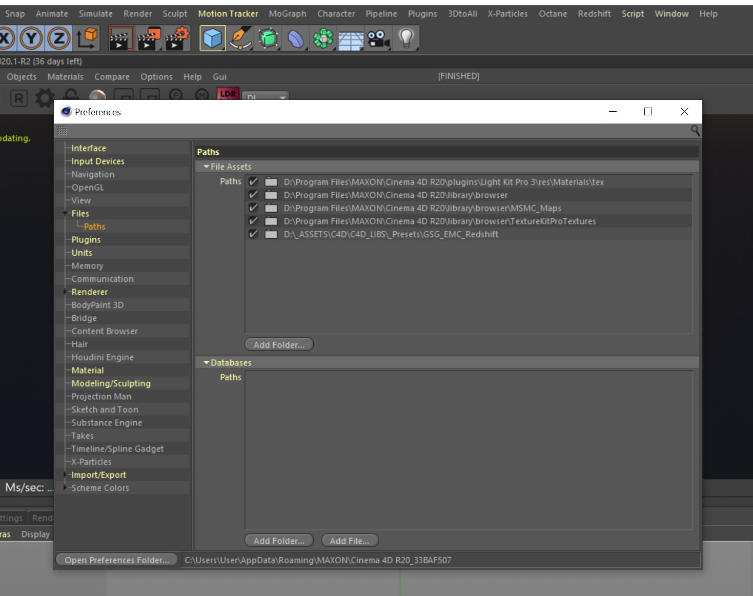Click folder icon for TextureKitProTextures path
This screenshot has width=753, height=596.
(271, 221)
